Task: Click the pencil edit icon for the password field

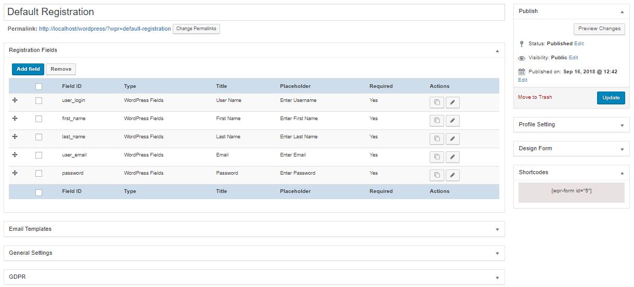Action: (x=452, y=175)
